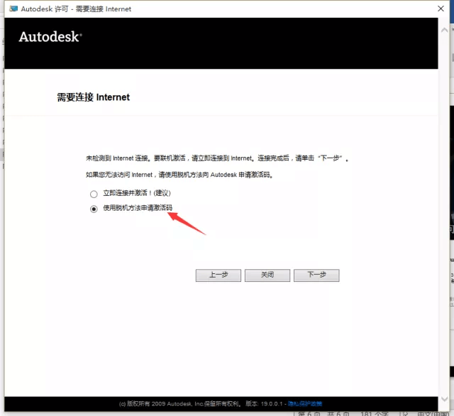Screen dimensions: 454x416
Task: Open the privacy policy link in the footer
Action: point(305,403)
